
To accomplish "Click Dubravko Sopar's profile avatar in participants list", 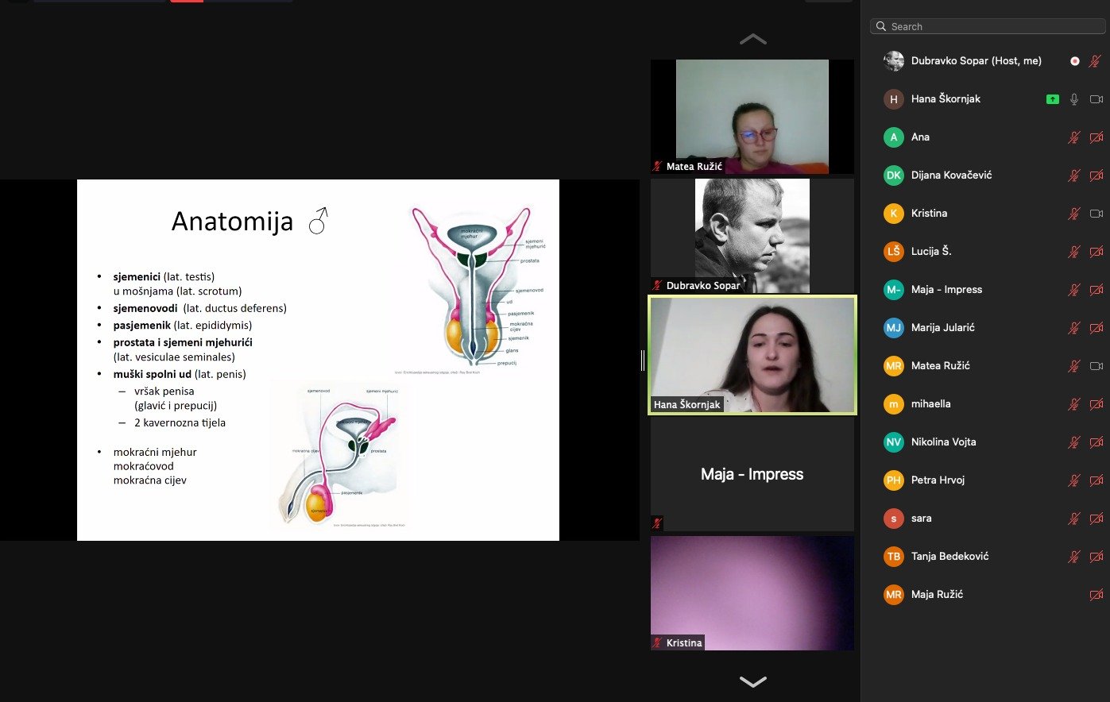I will tap(894, 61).
